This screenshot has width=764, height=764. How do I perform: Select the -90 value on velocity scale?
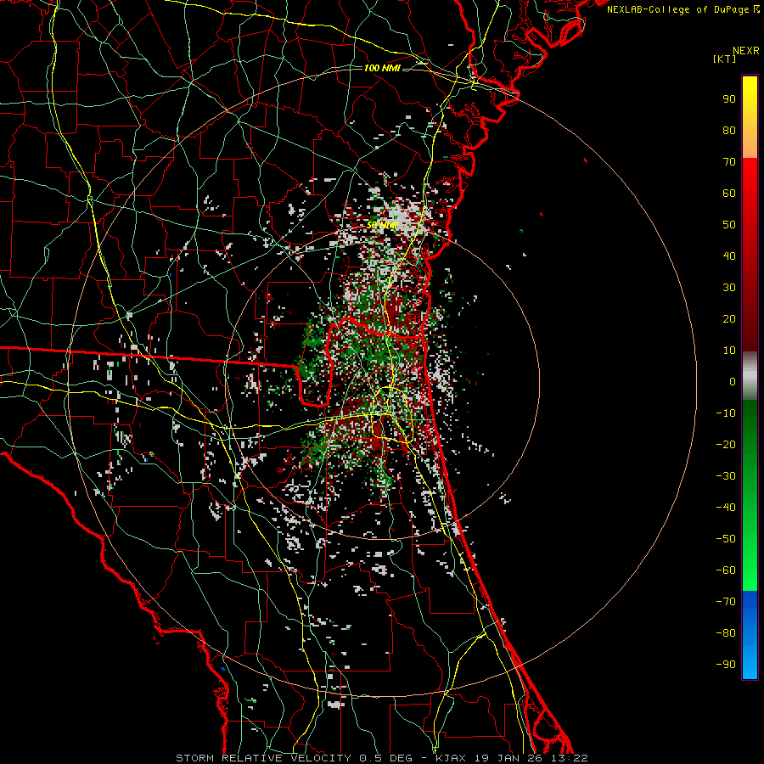coord(726,665)
